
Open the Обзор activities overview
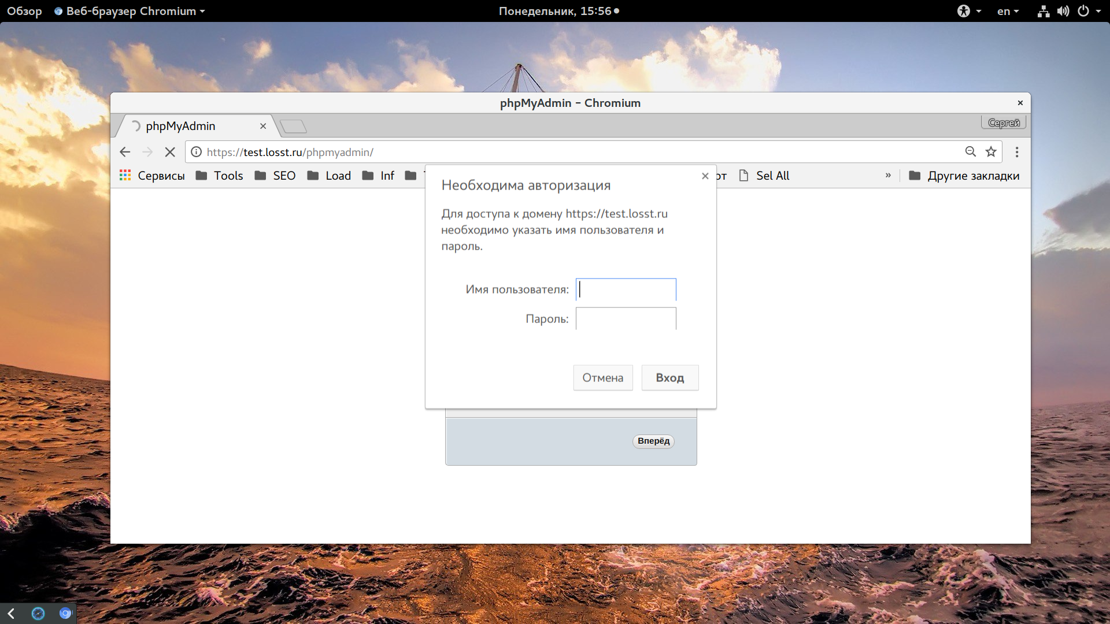point(24,11)
